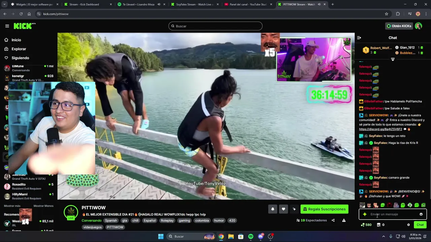Open chat settings gear icon
The image size is (431, 242).
(408, 225)
